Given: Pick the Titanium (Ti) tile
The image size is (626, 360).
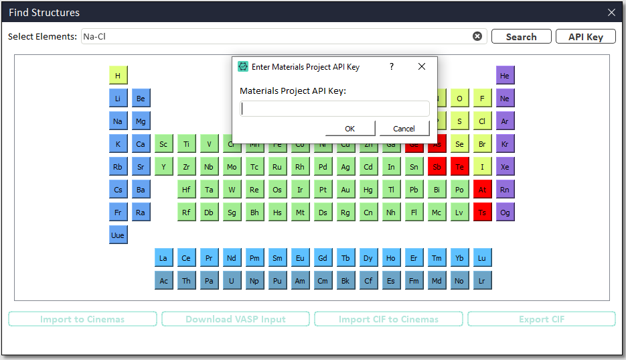Looking at the screenshot, I should [186, 143].
